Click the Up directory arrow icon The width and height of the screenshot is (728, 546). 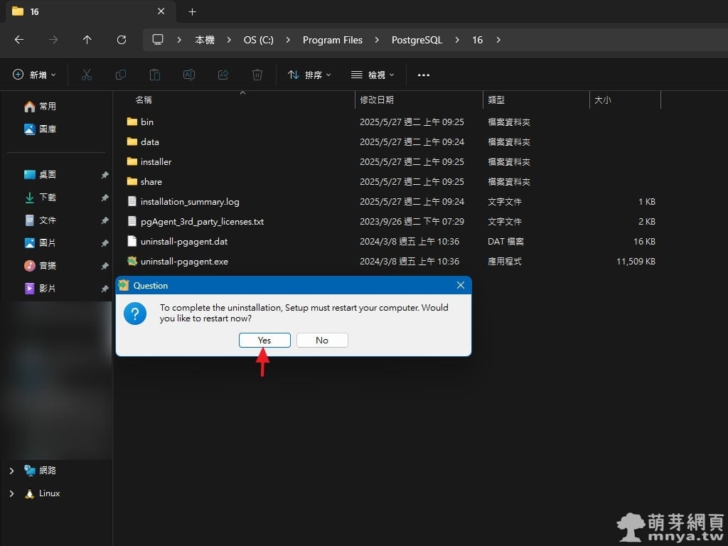[87, 40]
